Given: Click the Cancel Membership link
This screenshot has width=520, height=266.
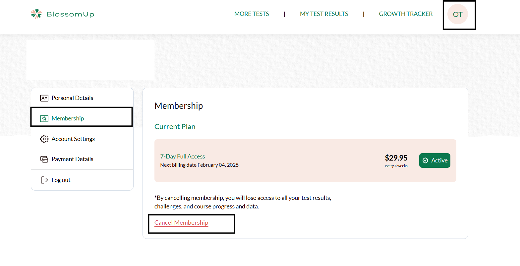Looking at the screenshot, I should [x=181, y=223].
